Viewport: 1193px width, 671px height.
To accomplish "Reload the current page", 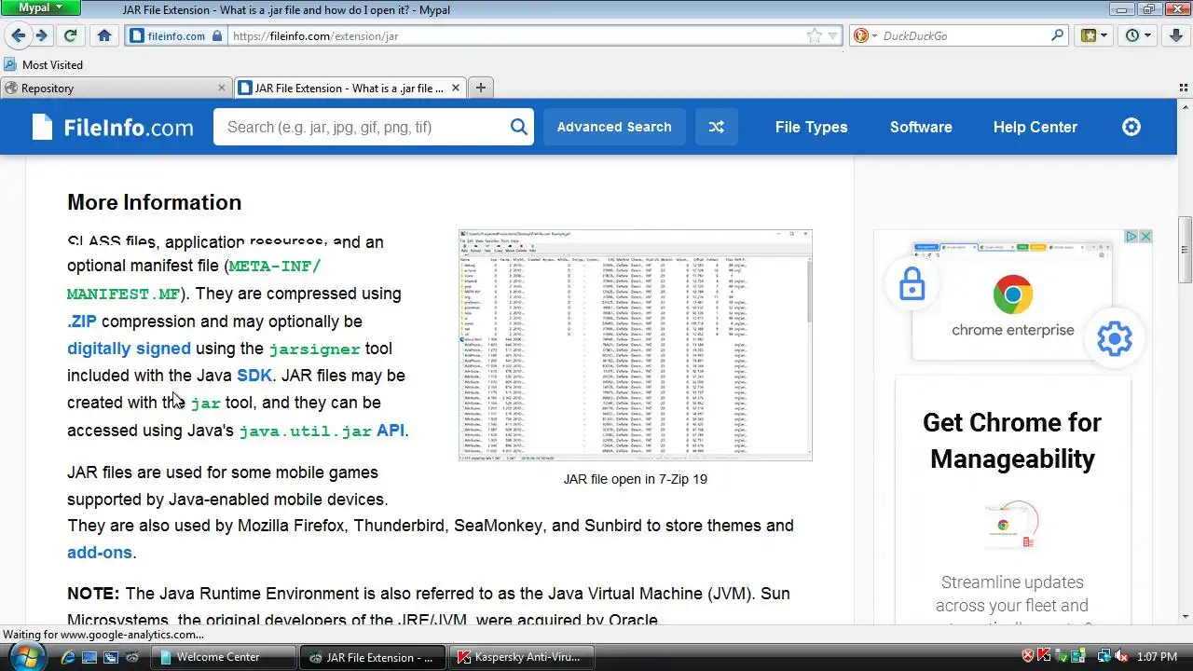I will click(x=70, y=35).
